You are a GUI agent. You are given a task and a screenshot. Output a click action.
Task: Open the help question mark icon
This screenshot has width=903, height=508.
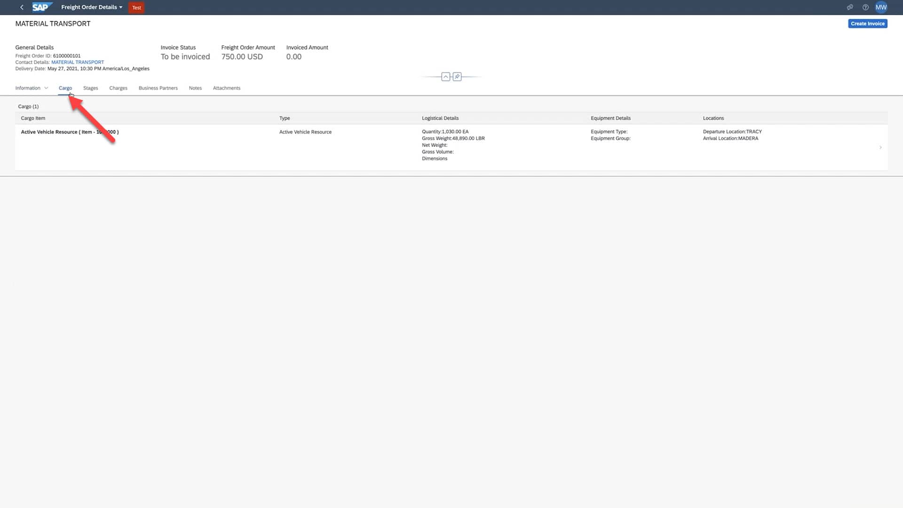click(x=865, y=7)
